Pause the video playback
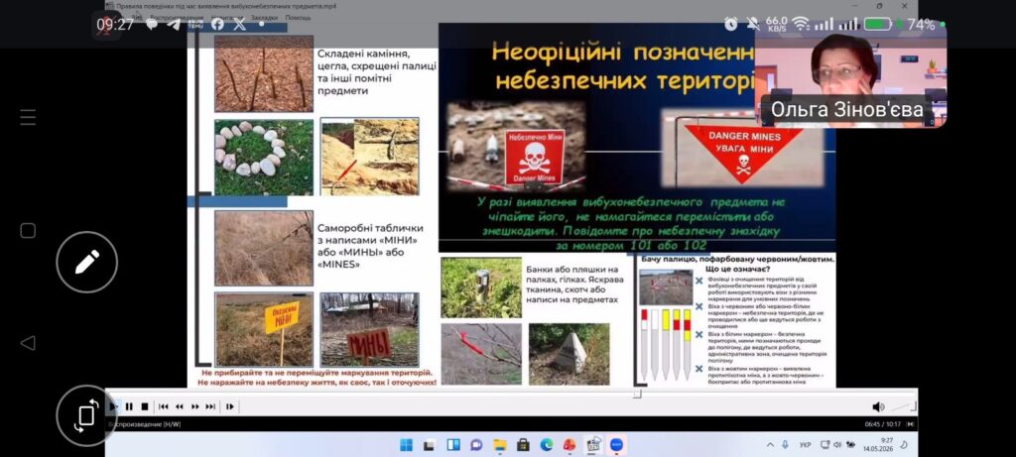Screen dimensions: 1016x457 (x=129, y=406)
